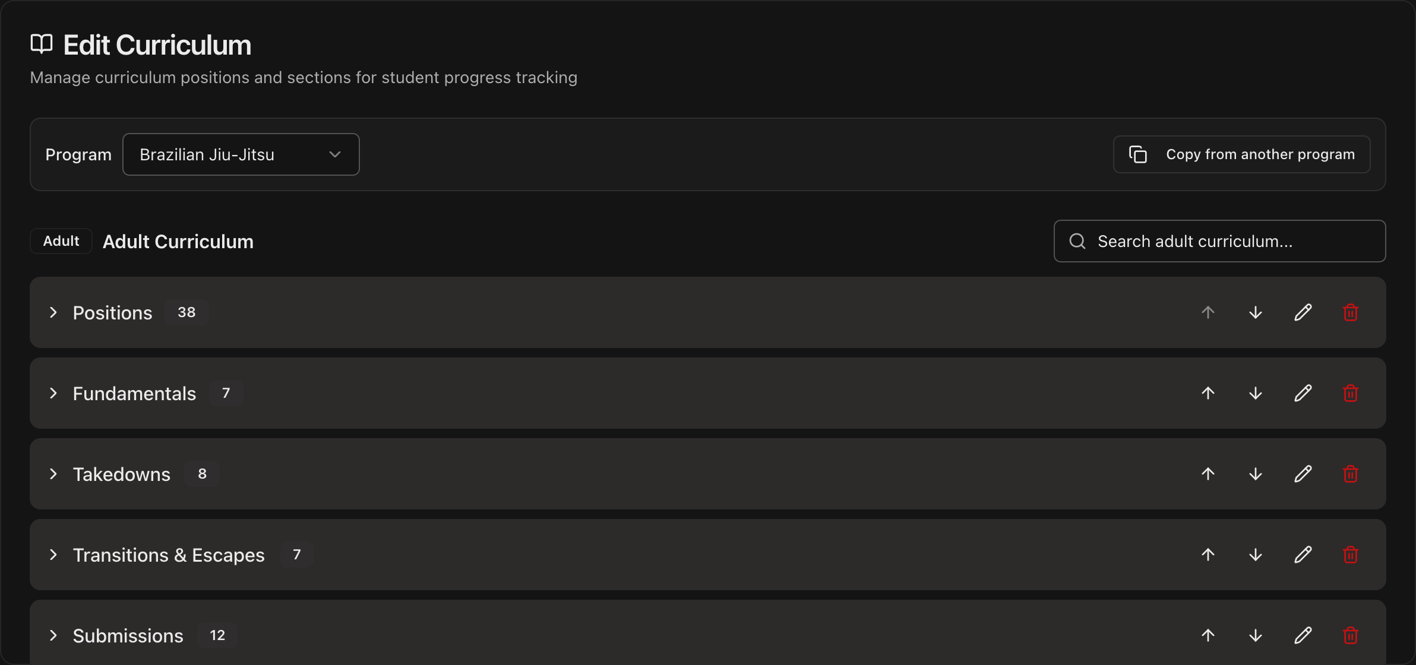Move Positions section up (disabled arrow)
The width and height of the screenshot is (1416, 665).
click(x=1208, y=312)
